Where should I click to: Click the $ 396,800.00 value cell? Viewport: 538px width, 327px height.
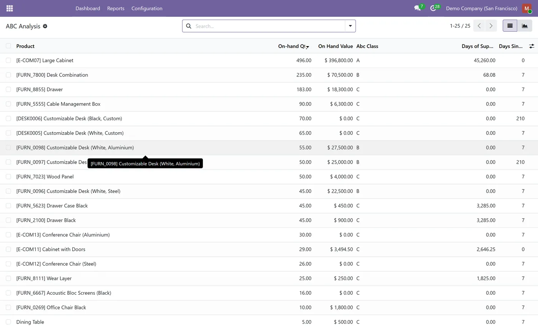339,60
